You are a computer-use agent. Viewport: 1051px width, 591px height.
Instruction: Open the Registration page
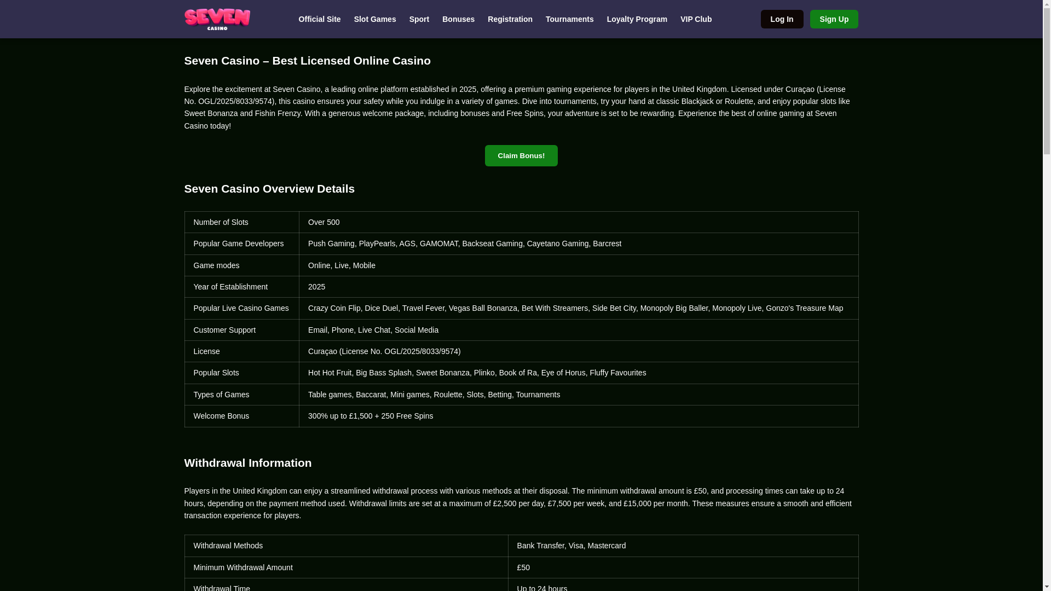510,19
